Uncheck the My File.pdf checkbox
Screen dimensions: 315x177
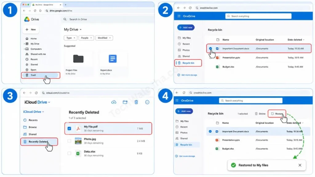click(69, 128)
